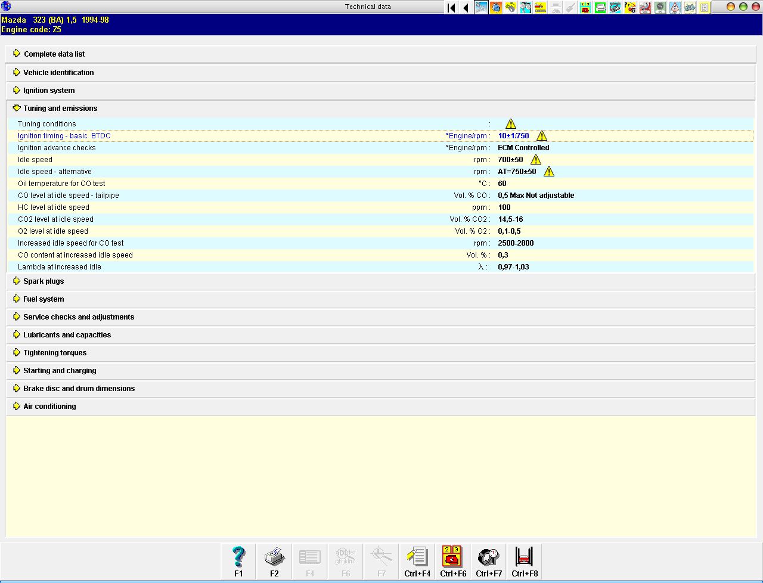Expand the Fuel system section
This screenshot has width=763, height=583.
point(44,299)
